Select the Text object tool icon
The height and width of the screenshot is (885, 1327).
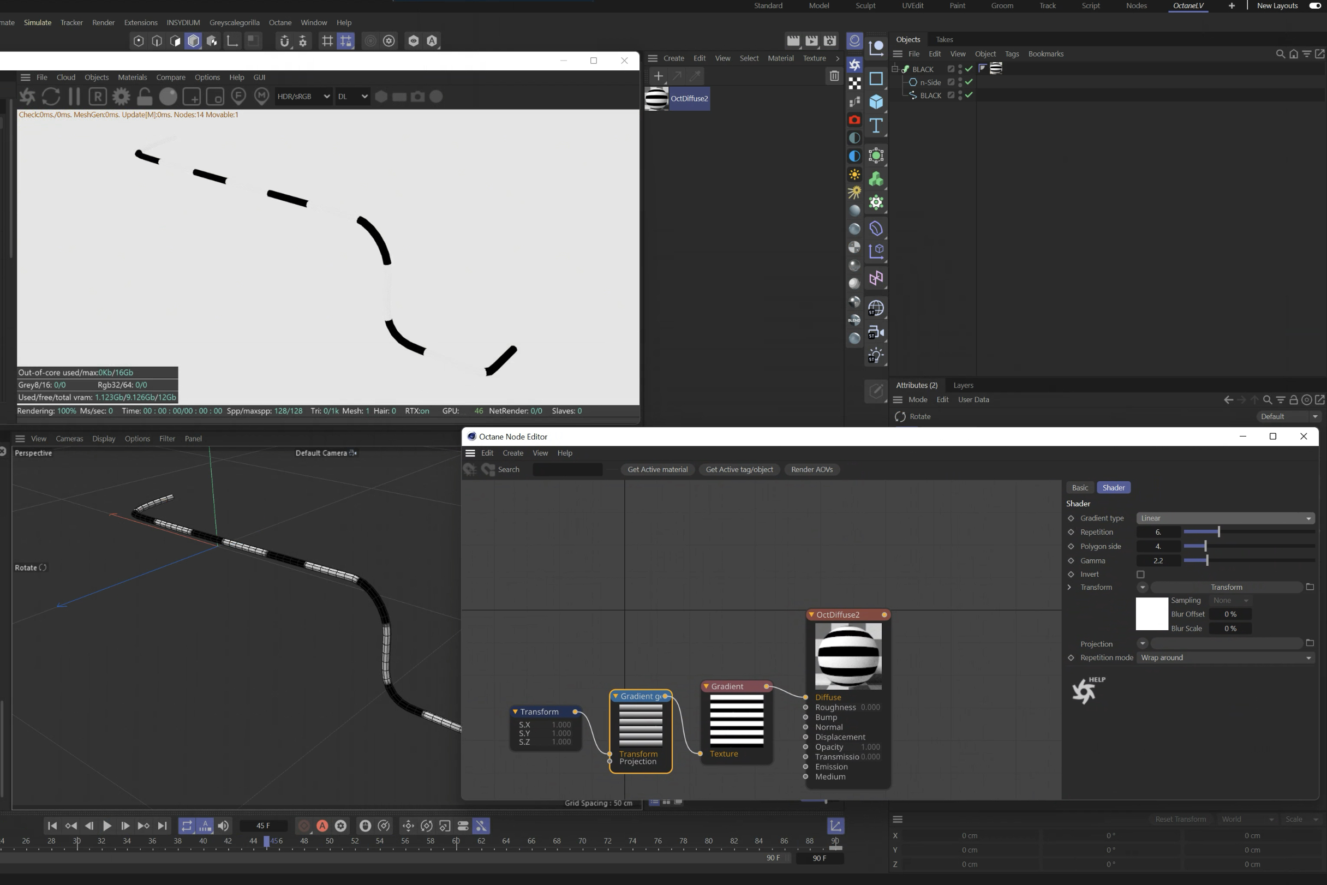(x=875, y=125)
